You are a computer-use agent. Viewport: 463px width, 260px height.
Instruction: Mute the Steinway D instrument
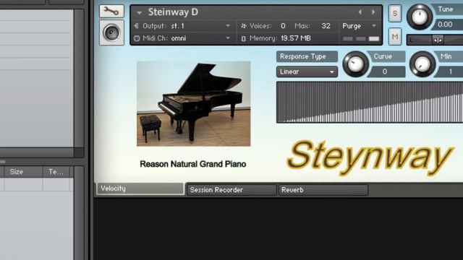pyautogui.click(x=395, y=37)
